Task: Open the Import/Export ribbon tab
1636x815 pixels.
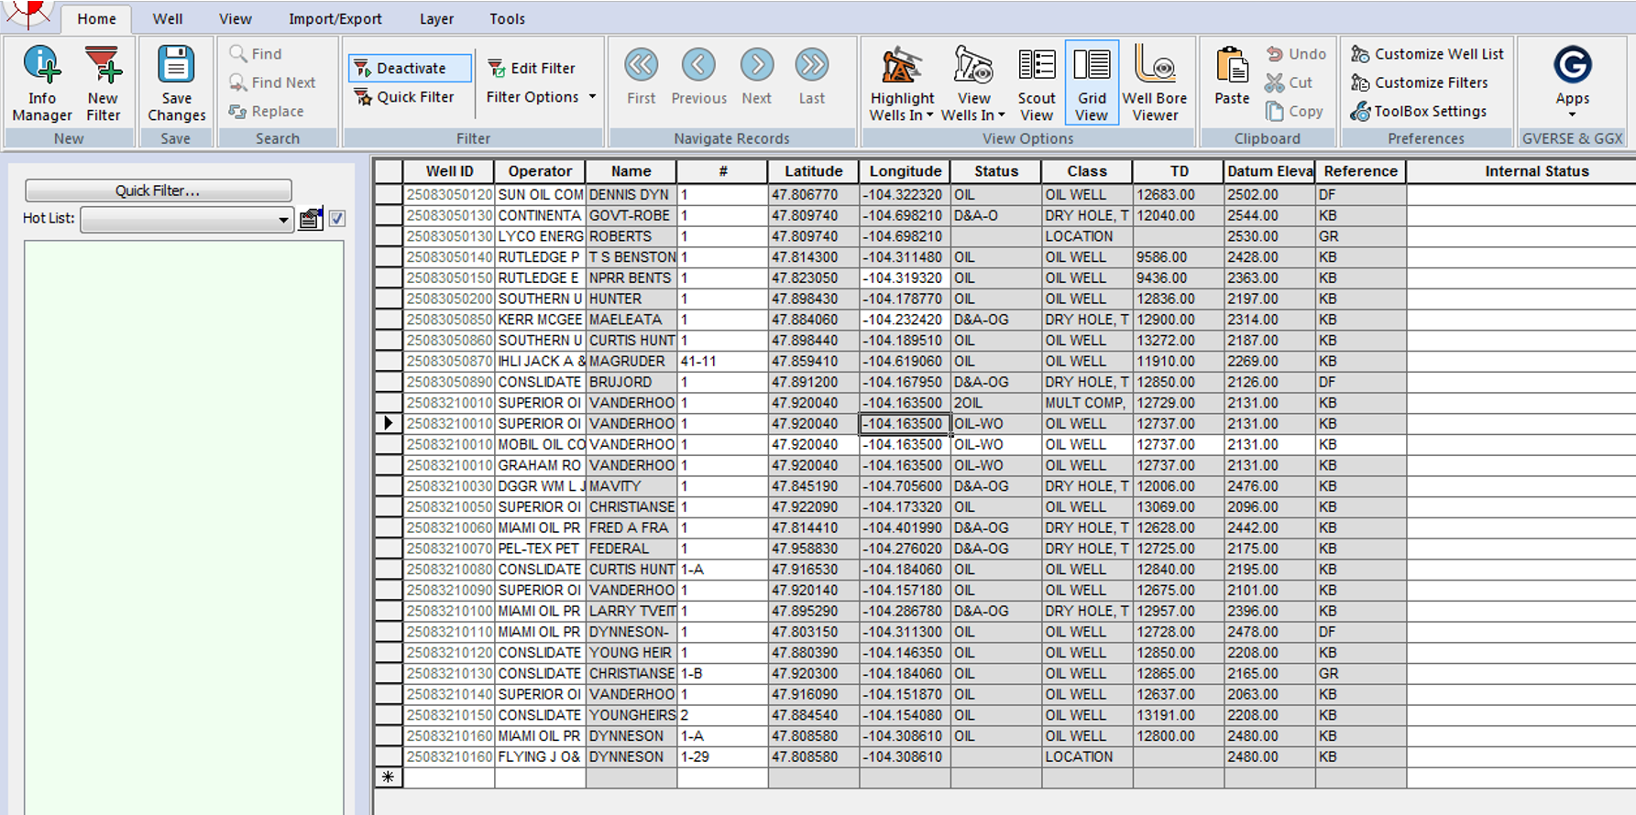Action: pos(335,18)
